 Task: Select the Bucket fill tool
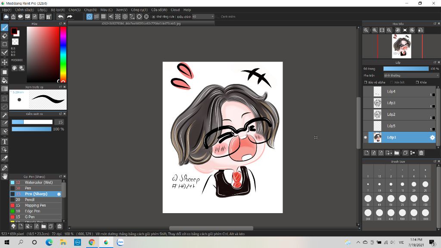tap(4, 81)
